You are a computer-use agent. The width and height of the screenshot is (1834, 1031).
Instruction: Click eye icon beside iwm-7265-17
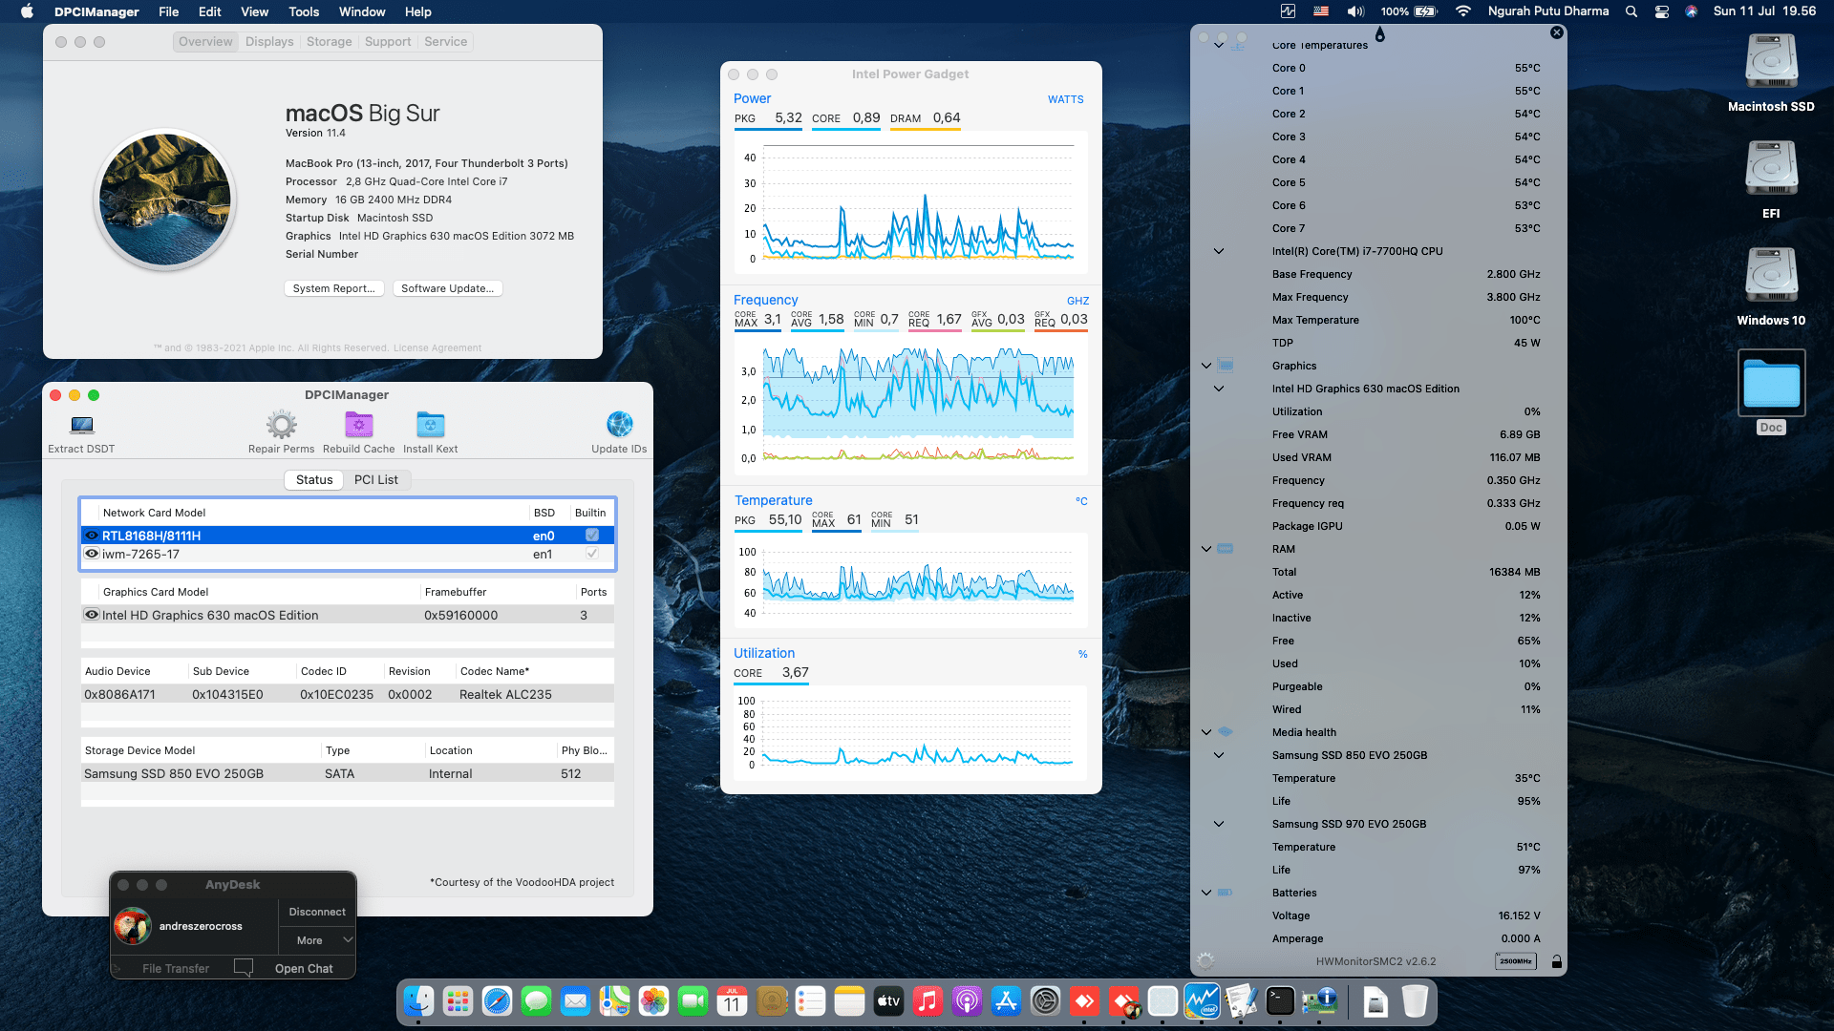[92, 554]
